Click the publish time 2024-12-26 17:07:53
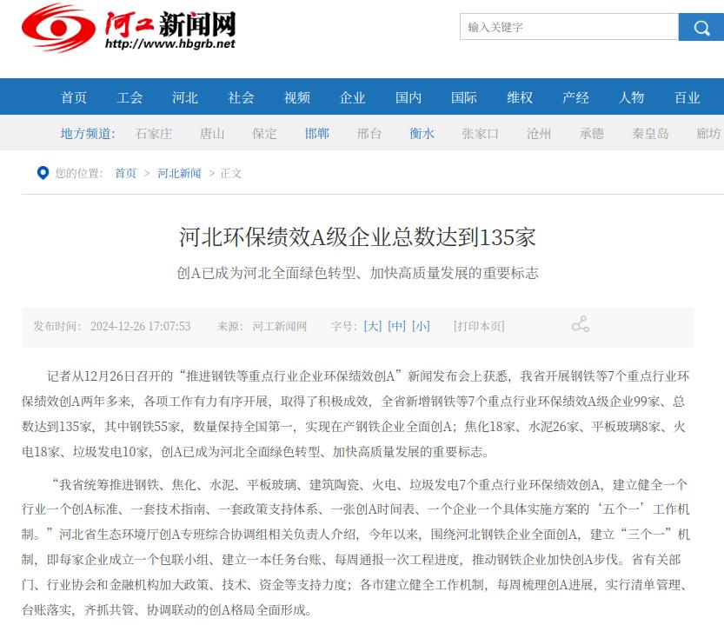Screen dimensions: 724x625 pos(141,326)
